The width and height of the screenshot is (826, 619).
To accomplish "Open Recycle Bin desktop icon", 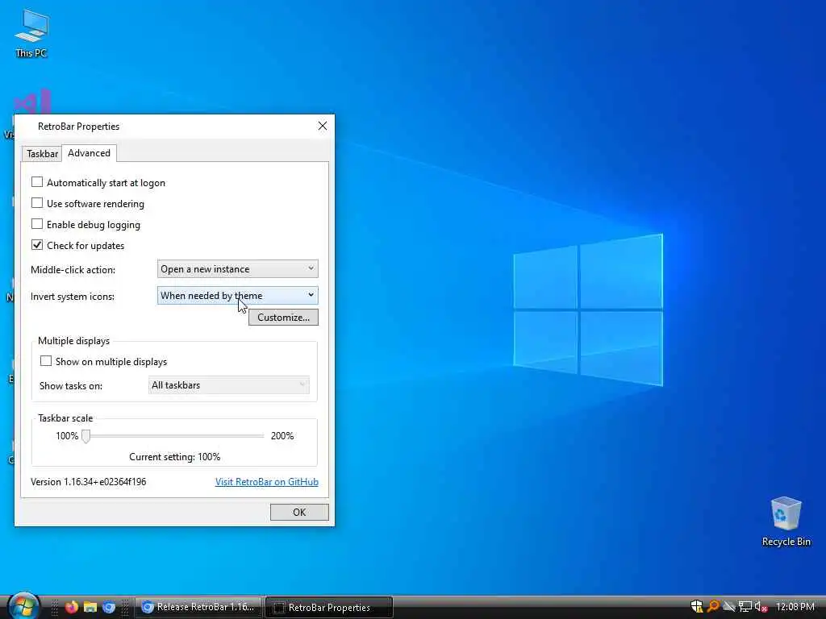I will pyautogui.click(x=786, y=521).
